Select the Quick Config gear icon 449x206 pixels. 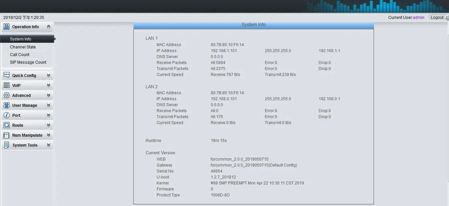point(7,75)
